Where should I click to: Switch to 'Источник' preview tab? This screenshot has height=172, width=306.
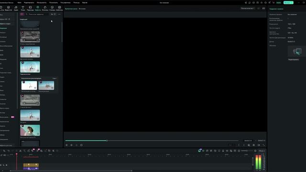click(x=82, y=9)
